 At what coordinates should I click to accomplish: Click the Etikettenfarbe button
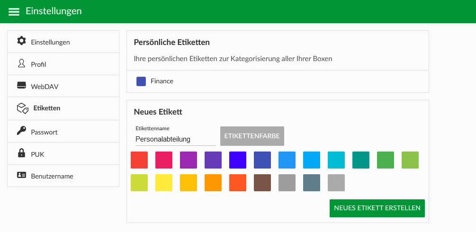tap(252, 136)
